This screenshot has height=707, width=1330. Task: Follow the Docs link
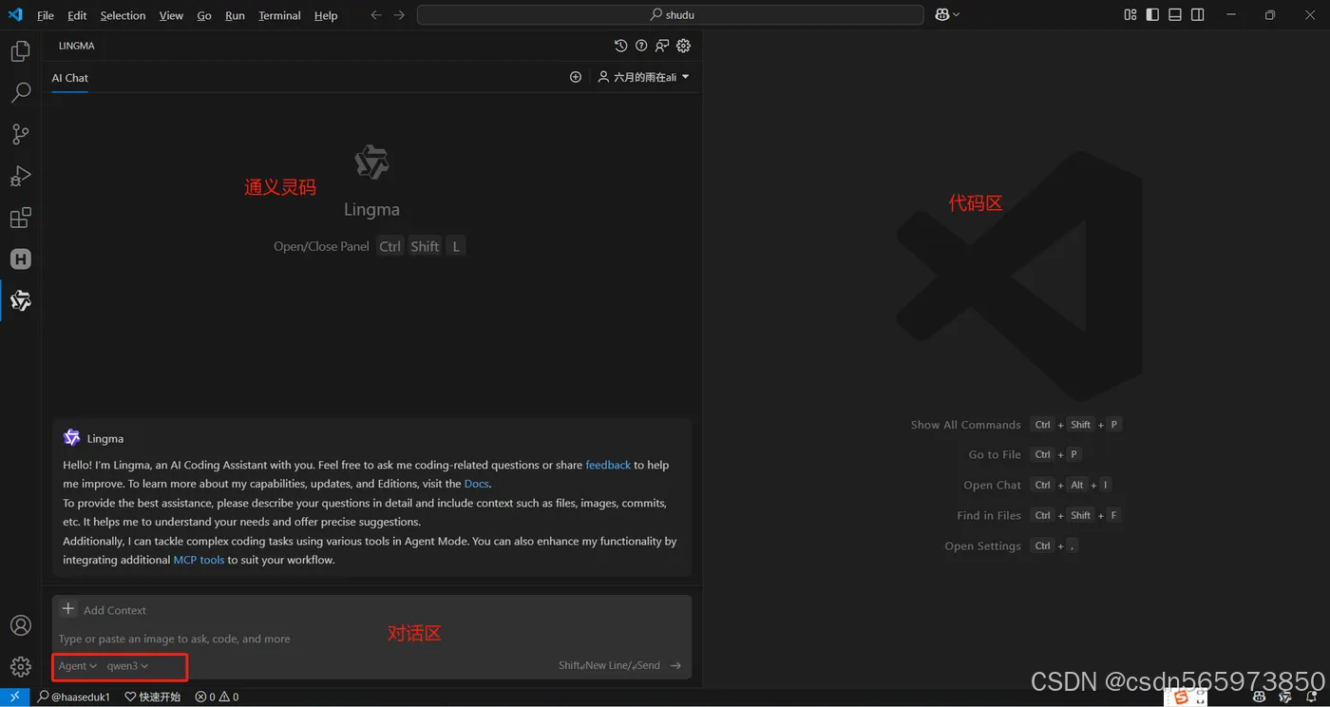click(476, 484)
